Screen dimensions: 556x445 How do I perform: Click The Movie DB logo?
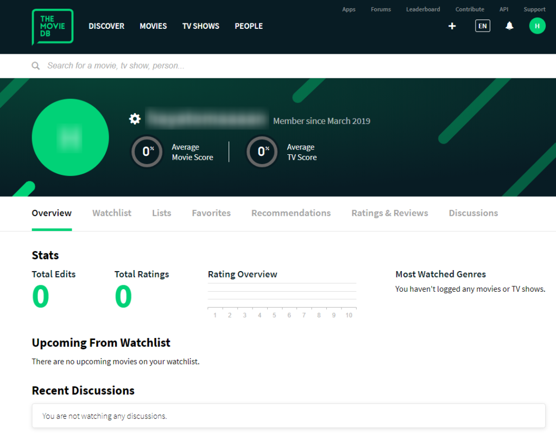coord(53,26)
